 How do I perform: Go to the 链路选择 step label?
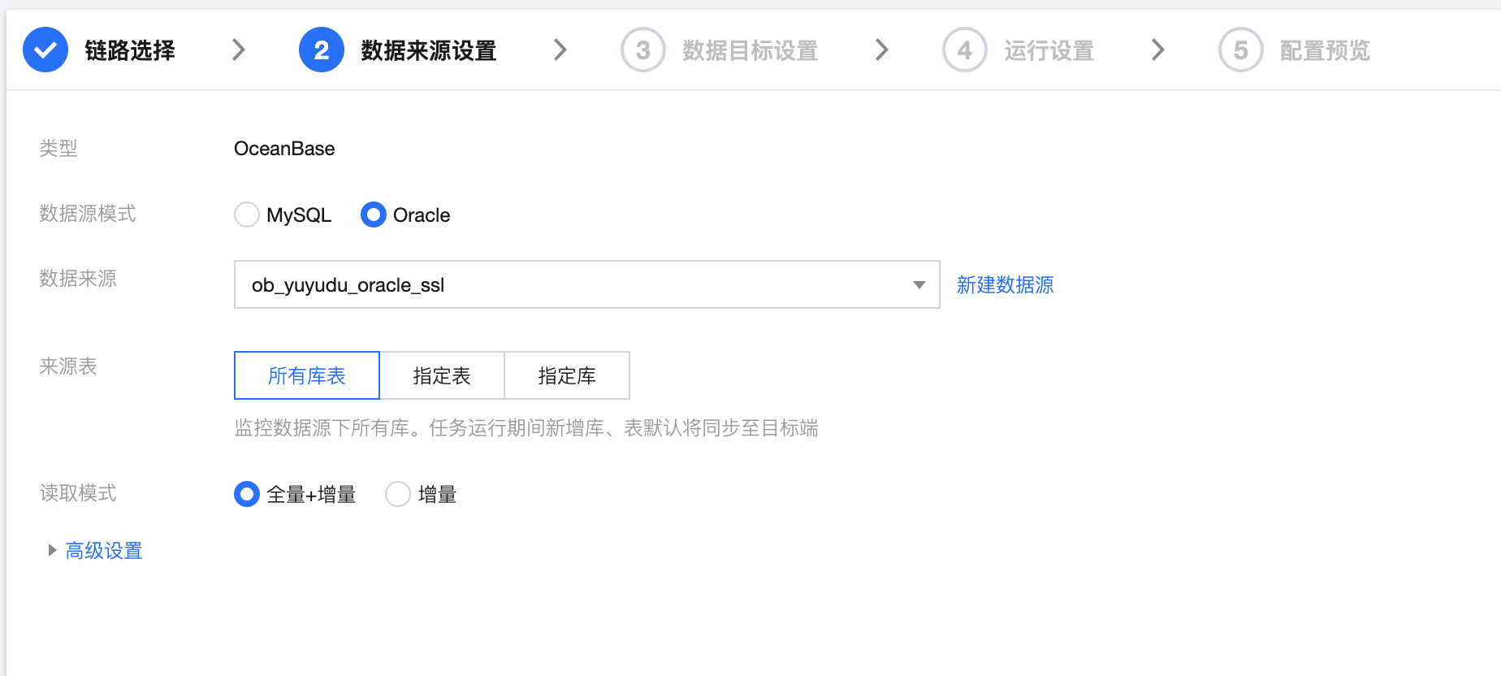(x=130, y=50)
